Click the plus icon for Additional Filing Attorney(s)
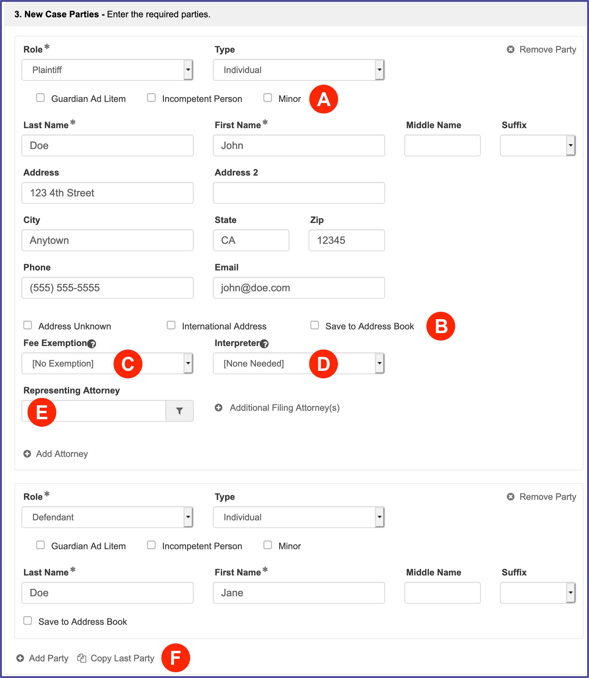Image resolution: width=589 pixels, height=678 pixels. [219, 408]
